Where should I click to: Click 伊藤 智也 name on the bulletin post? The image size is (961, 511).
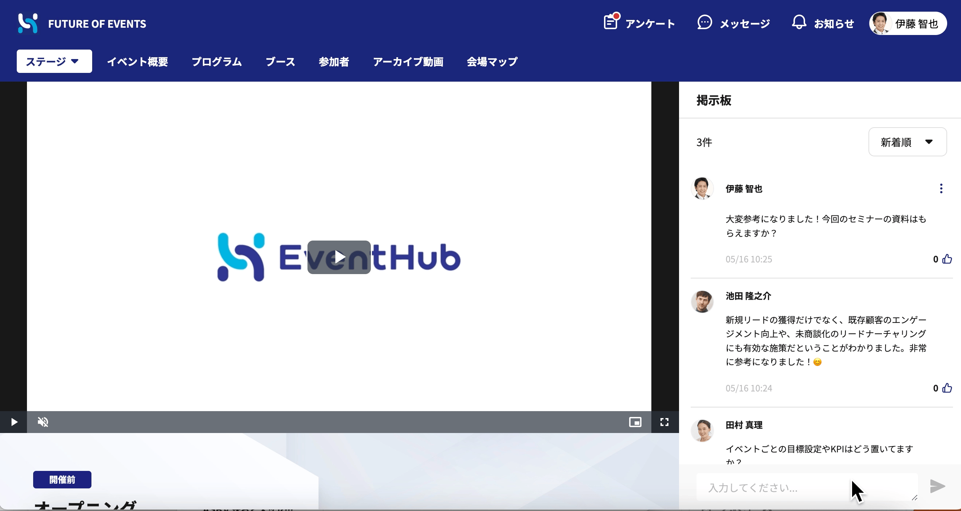(744, 189)
